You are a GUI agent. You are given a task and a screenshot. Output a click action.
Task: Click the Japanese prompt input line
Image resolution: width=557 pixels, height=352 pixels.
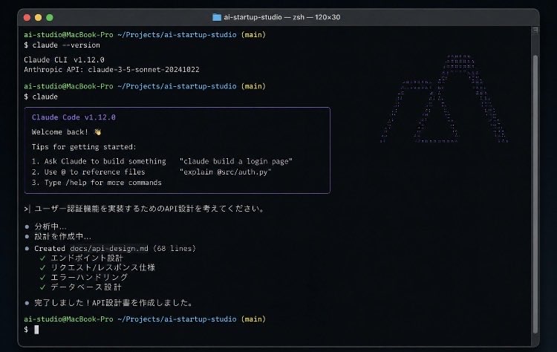click(x=144, y=209)
